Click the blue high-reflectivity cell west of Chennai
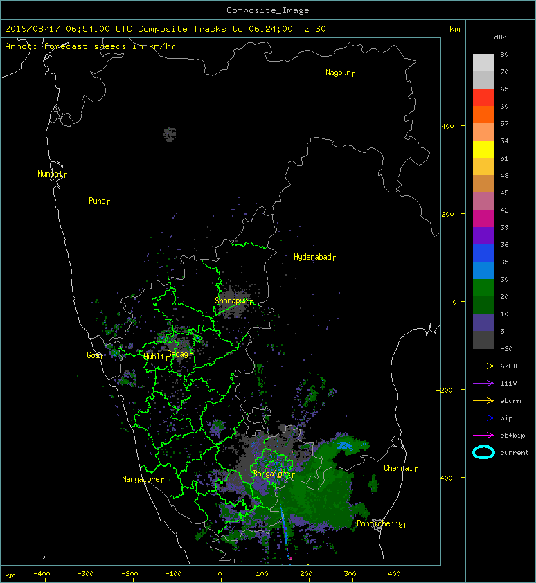This screenshot has height=583, width=536. pyautogui.click(x=345, y=446)
